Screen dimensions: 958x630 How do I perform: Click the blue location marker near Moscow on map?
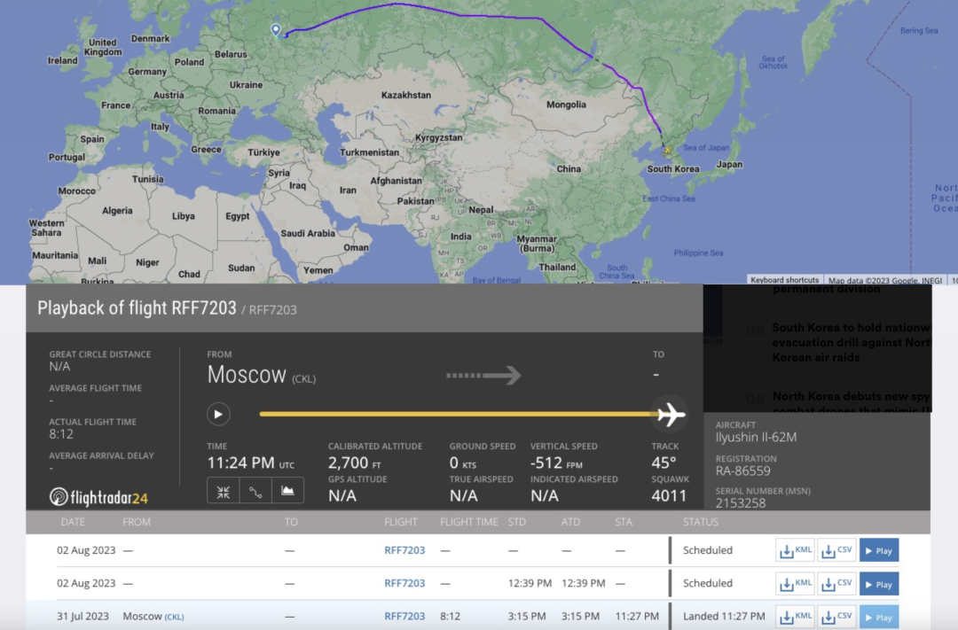pos(276,30)
